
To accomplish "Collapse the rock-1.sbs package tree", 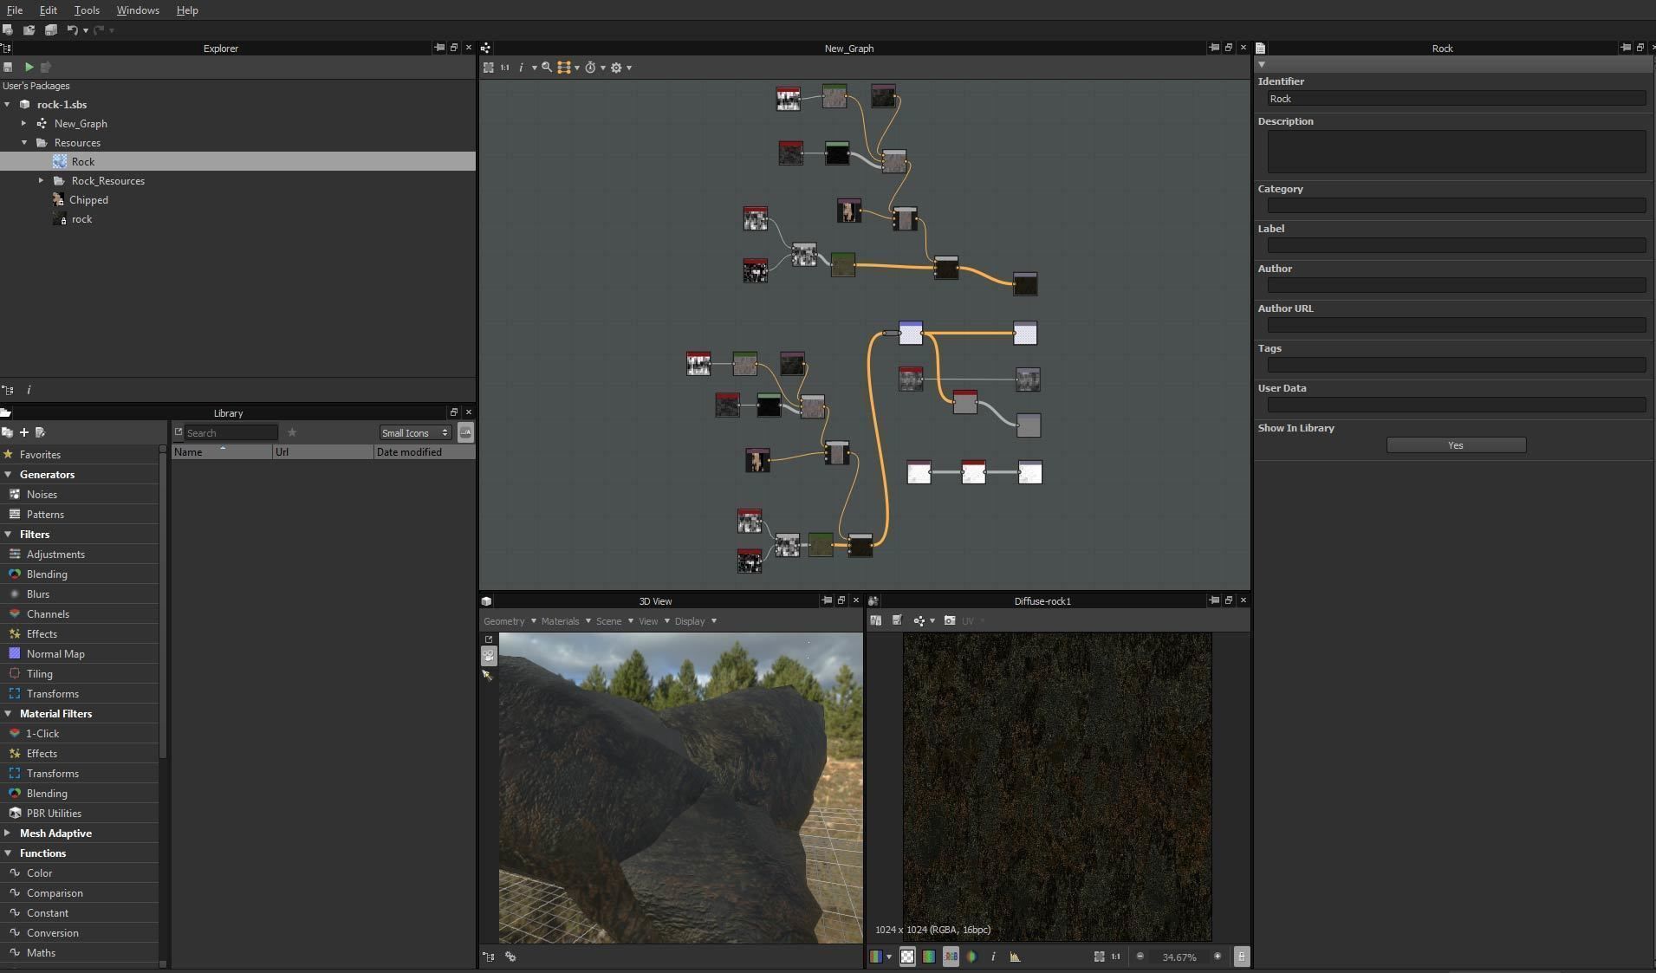I will point(8,105).
